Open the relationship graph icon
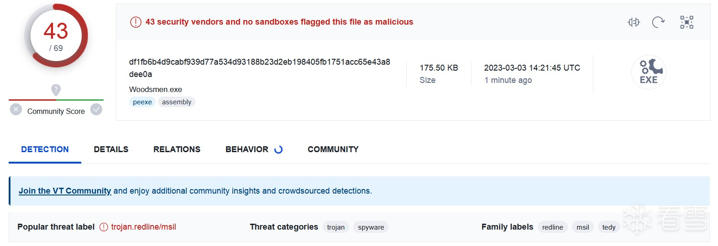The height and width of the screenshot is (246, 718). point(687,22)
